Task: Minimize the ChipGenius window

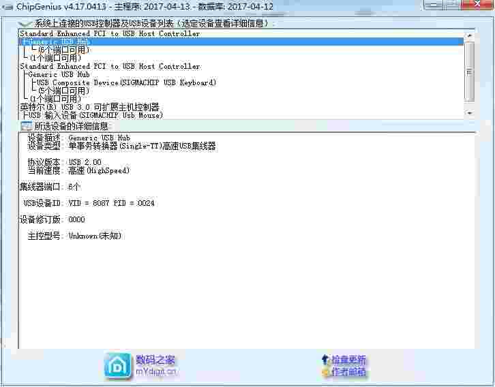Action: [434, 4]
